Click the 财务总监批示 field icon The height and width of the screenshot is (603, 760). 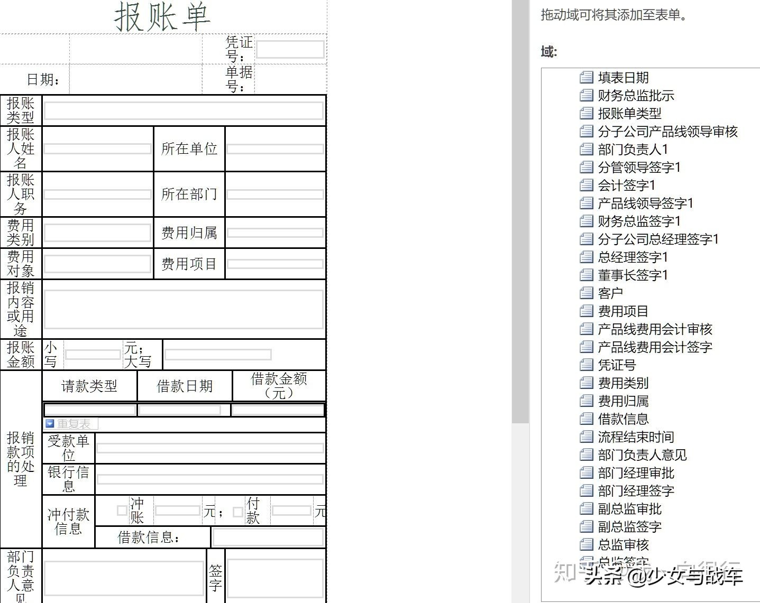587,96
